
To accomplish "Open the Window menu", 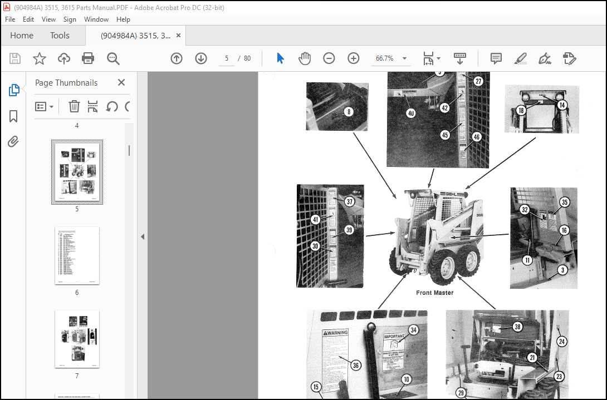I will [96, 19].
